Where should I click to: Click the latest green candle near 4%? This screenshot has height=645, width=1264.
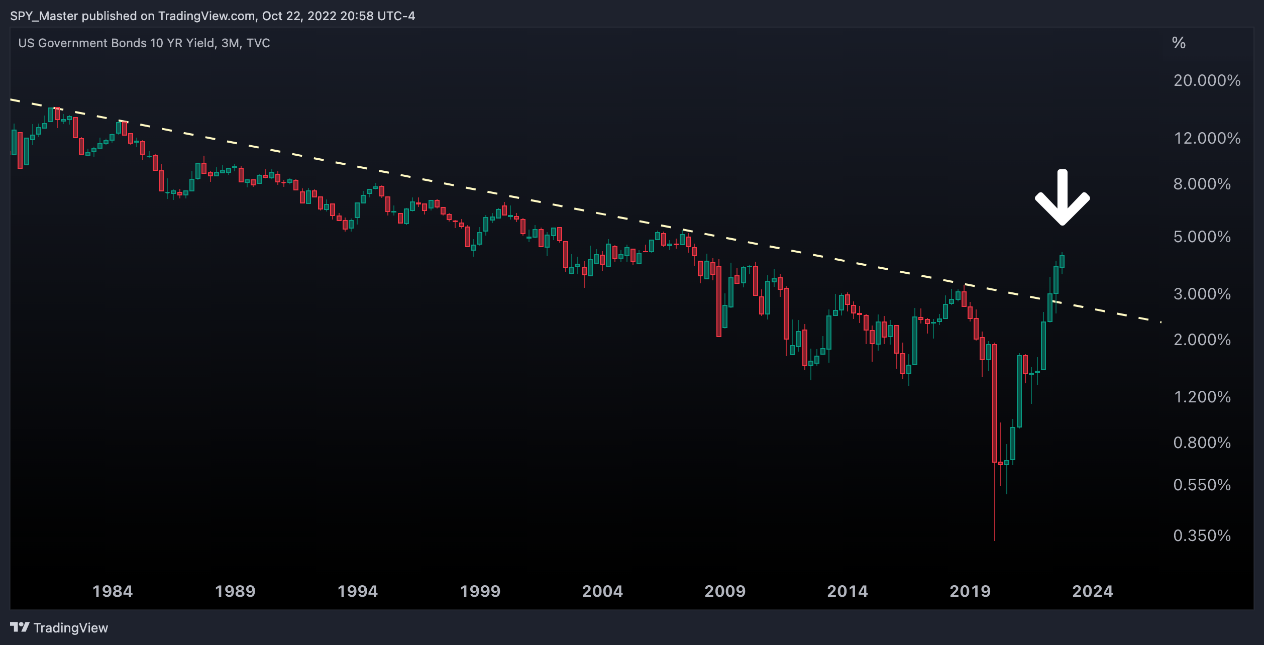click(x=1062, y=261)
